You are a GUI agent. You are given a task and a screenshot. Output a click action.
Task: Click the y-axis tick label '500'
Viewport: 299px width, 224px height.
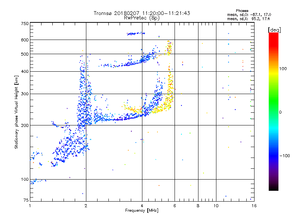pos(25,54)
